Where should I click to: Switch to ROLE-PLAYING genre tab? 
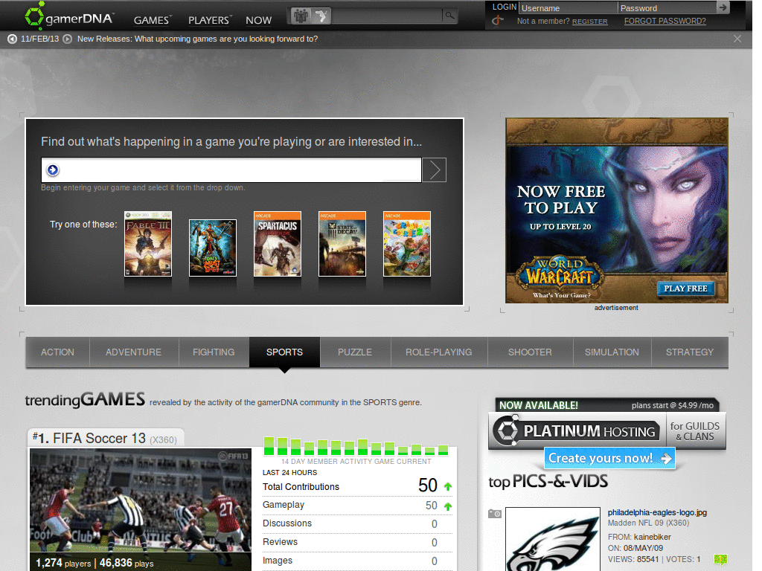click(x=439, y=352)
